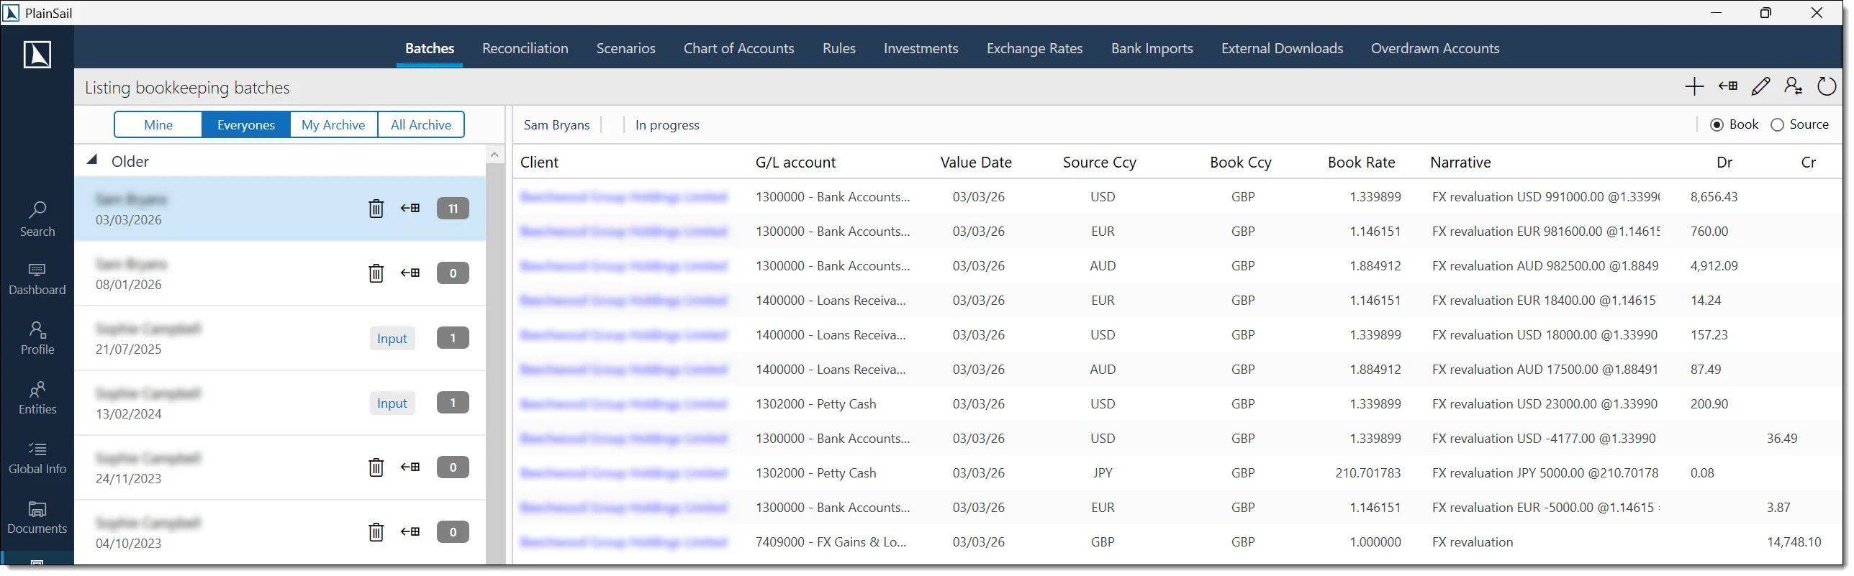Screen dimensions: 1854x576
Task: Sort by the Value Date column header
Action: pyautogui.click(x=976, y=163)
